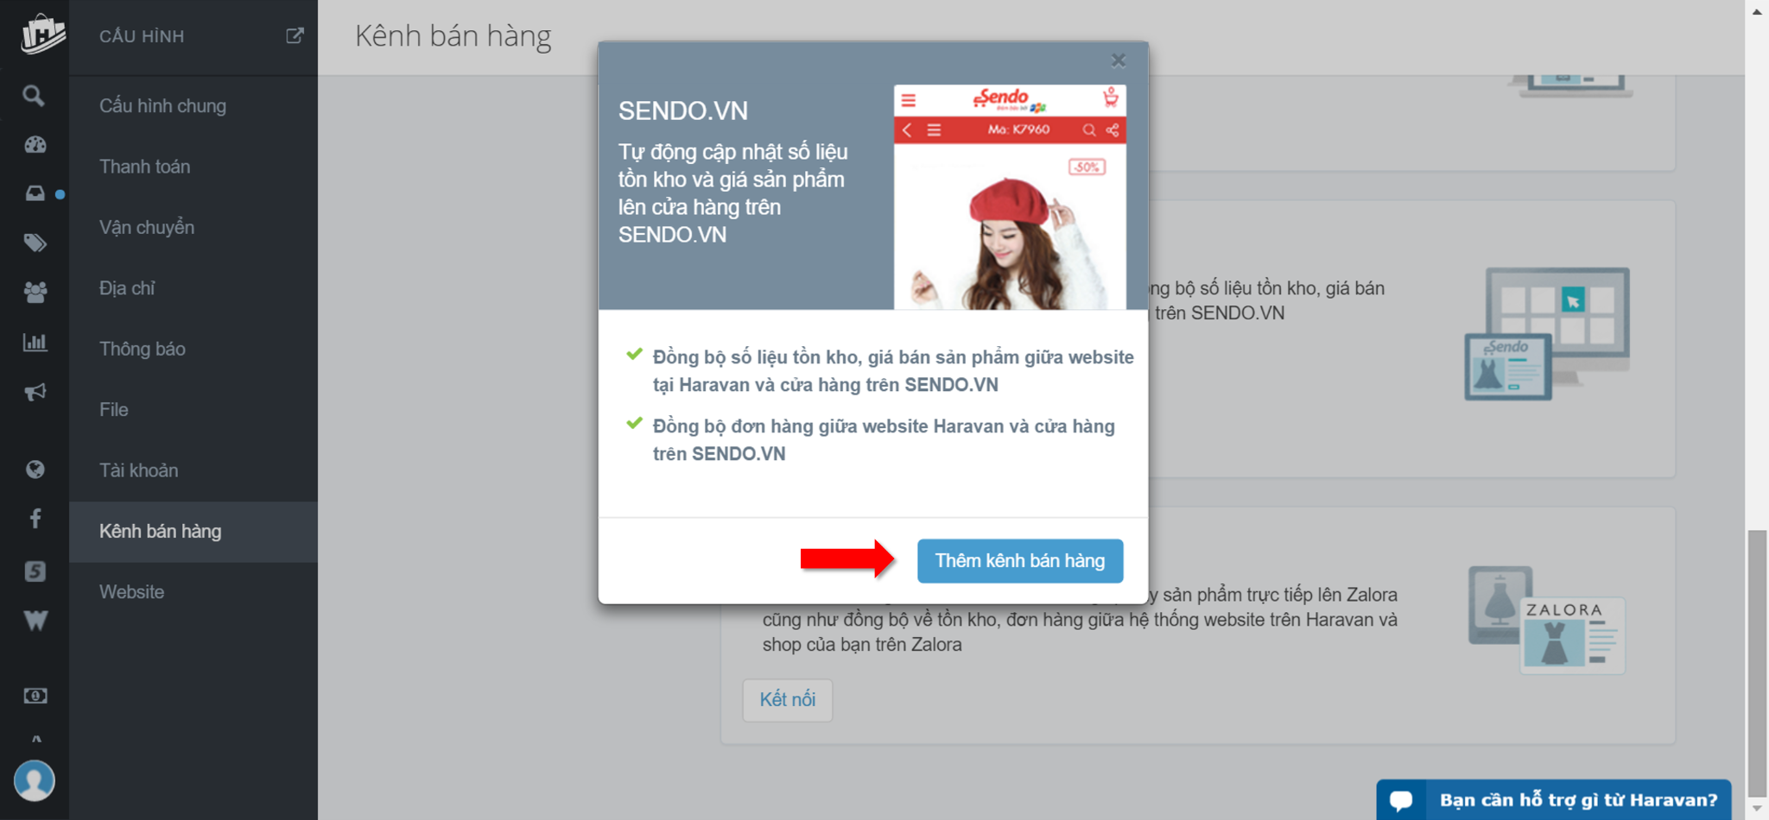Open the reports bar chart icon
Screen dimensions: 1769x820
pyautogui.click(x=35, y=342)
